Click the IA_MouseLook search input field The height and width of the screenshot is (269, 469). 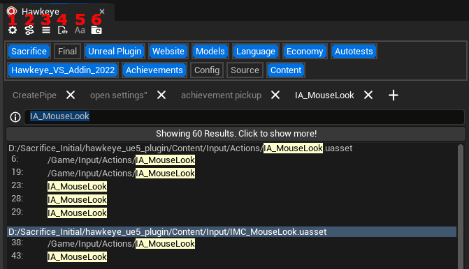(x=244, y=116)
